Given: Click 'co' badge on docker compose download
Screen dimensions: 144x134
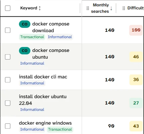Looking at the screenshot, I should [25, 24].
